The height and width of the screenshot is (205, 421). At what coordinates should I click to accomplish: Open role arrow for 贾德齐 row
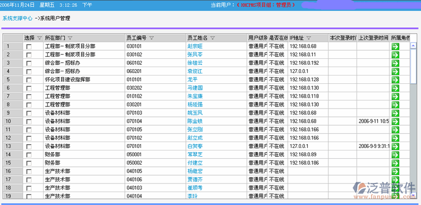tap(395, 180)
